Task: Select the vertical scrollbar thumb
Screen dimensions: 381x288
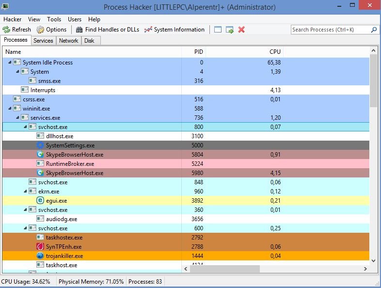Action: [x=373, y=80]
